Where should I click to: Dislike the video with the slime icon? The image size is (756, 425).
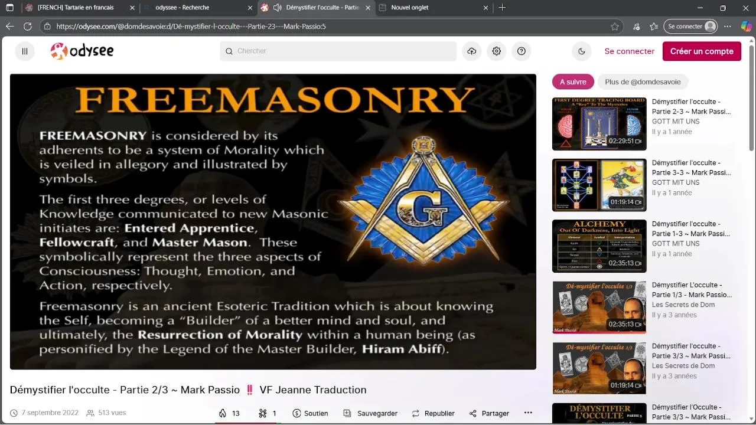(x=267, y=413)
